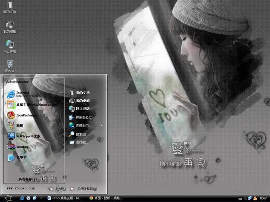
Task: Launch KMPlayer中文版 from the start menu
Action: (x=24, y=136)
